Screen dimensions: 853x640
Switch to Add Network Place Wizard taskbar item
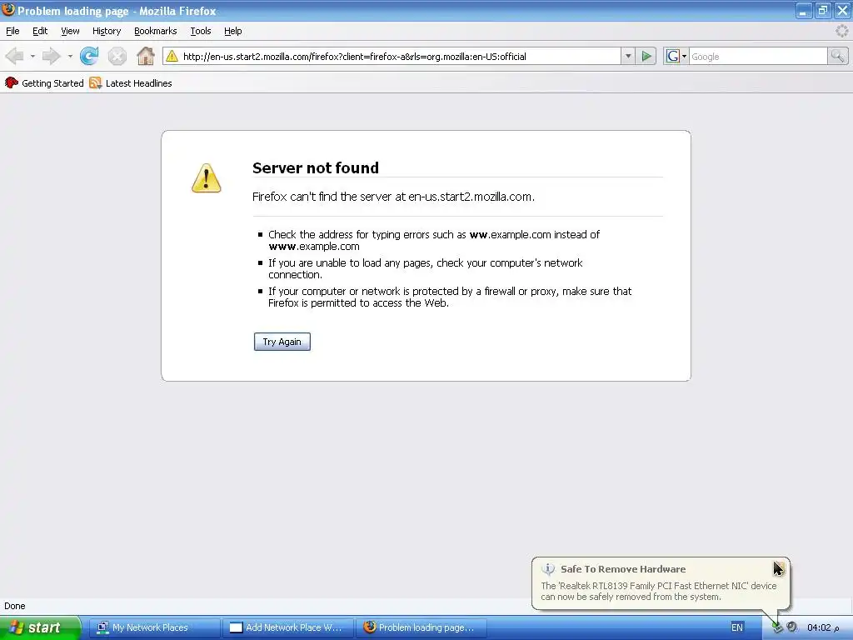click(x=287, y=627)
